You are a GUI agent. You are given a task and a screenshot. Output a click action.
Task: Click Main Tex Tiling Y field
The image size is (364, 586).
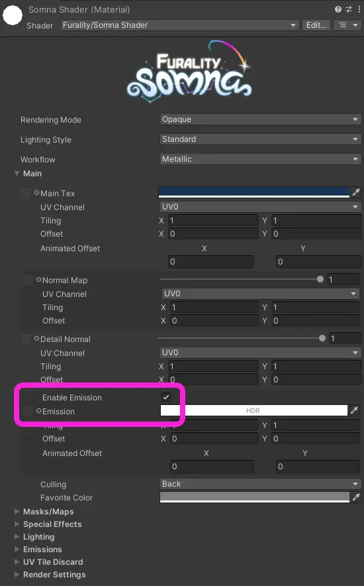pyautogui.click(x=316, y=221)
